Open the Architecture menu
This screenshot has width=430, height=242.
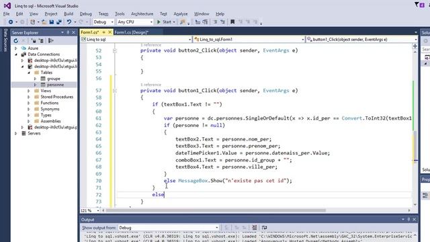click(x=142, y=13)
